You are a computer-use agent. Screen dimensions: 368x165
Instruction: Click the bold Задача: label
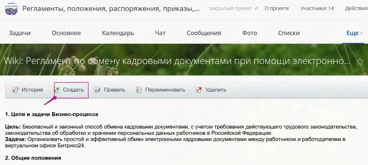[x=15, y=139]
